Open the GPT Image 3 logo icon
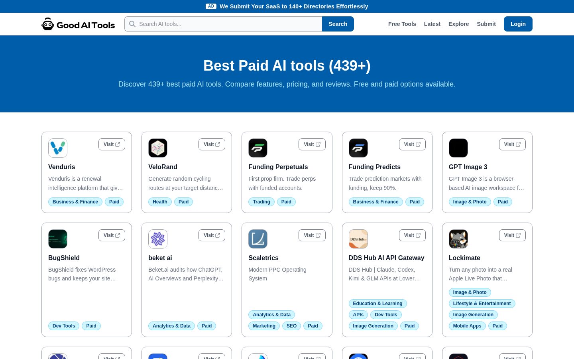 tap(458, 148)
